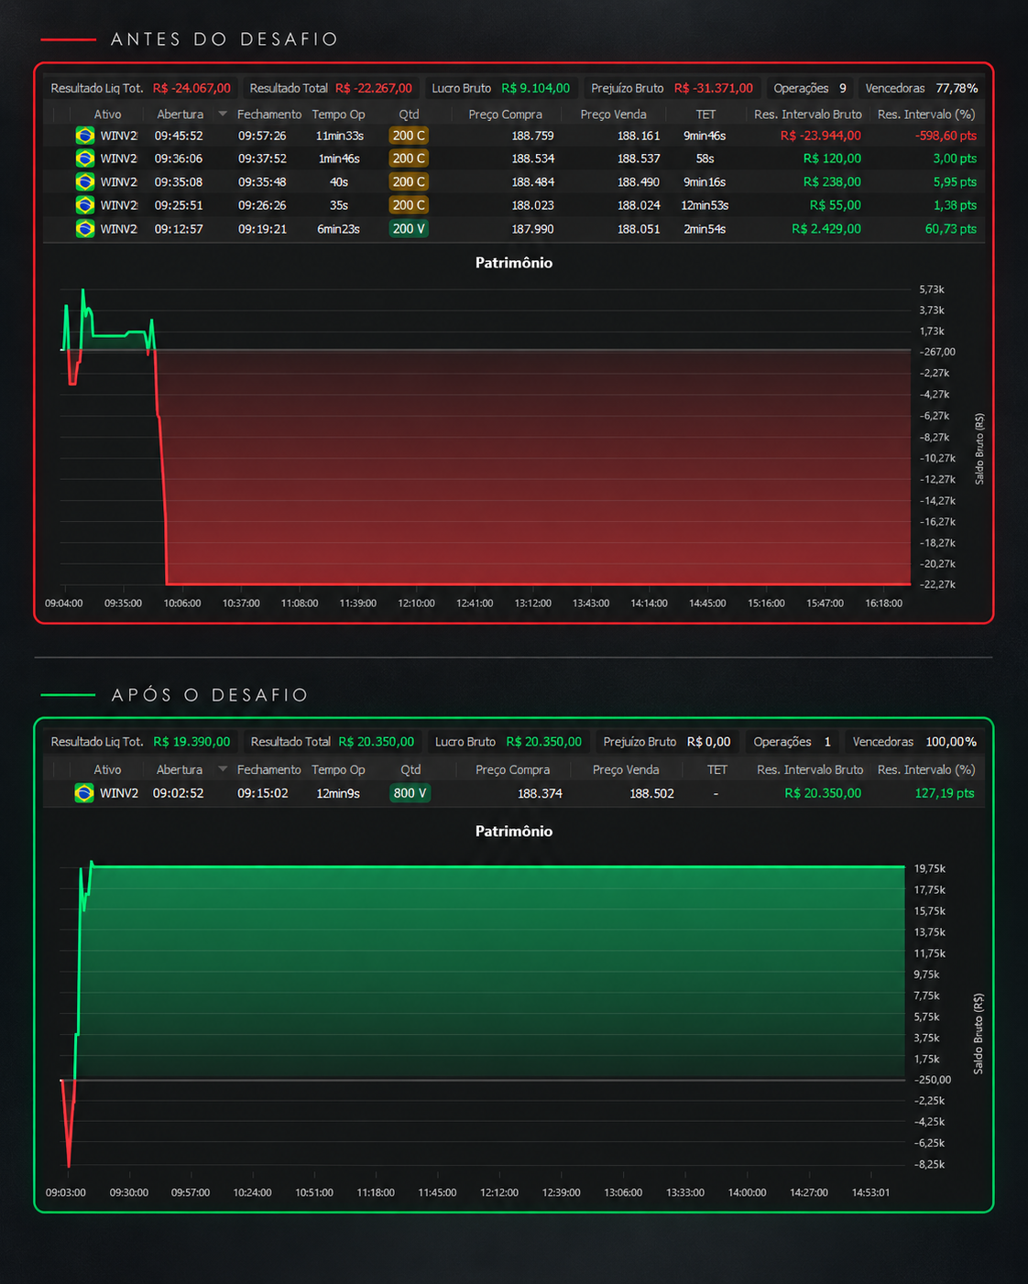The width and height of the screenshot is (1028, 1284).
Task: Sort by Fechamento in the Antes do Desafio table
Action: click(268, 114)
